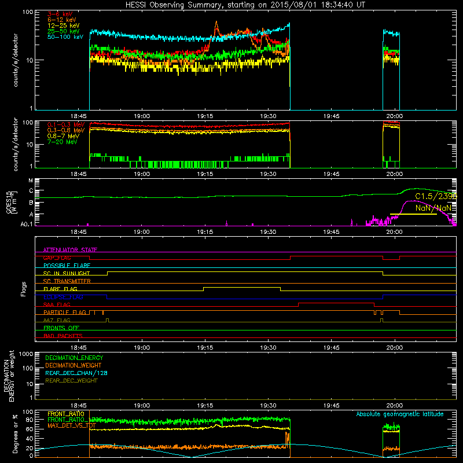The height and width of the screenshot is (463, 463).
Task: Pick the cyan 50-100 keV legend label
Action: pos(65,37)
